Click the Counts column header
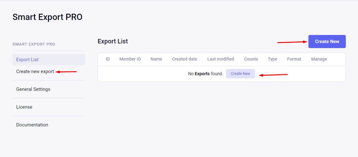 (251, 59)
